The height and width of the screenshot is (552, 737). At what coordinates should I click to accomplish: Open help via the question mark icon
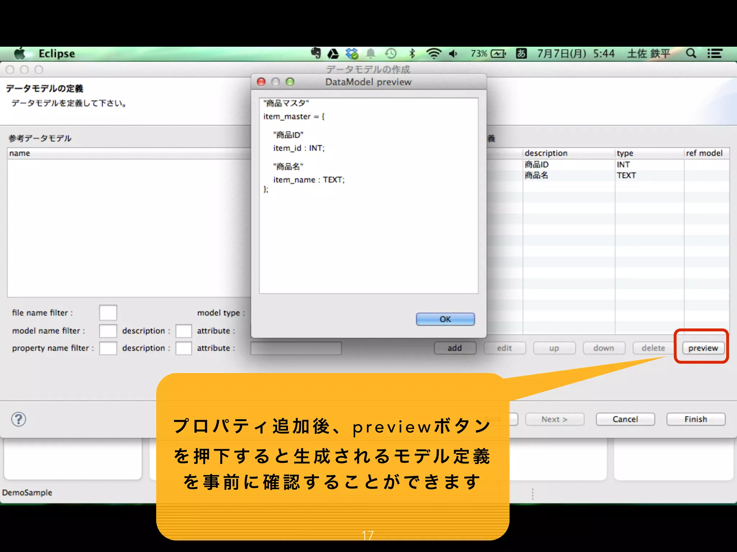click(x=19, y=419)
